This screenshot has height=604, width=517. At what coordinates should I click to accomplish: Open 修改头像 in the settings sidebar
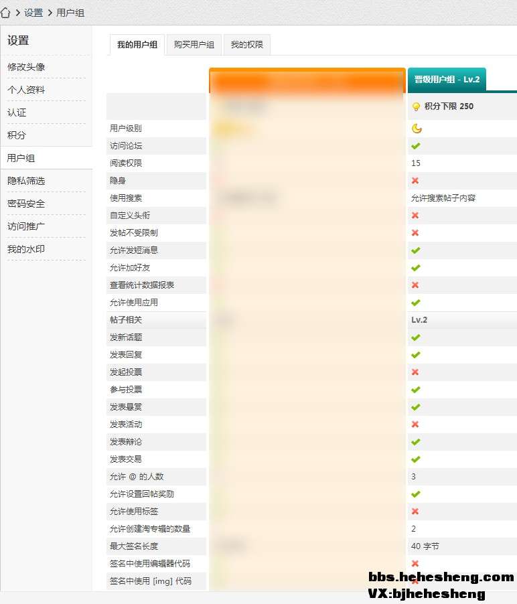[26, 67]
